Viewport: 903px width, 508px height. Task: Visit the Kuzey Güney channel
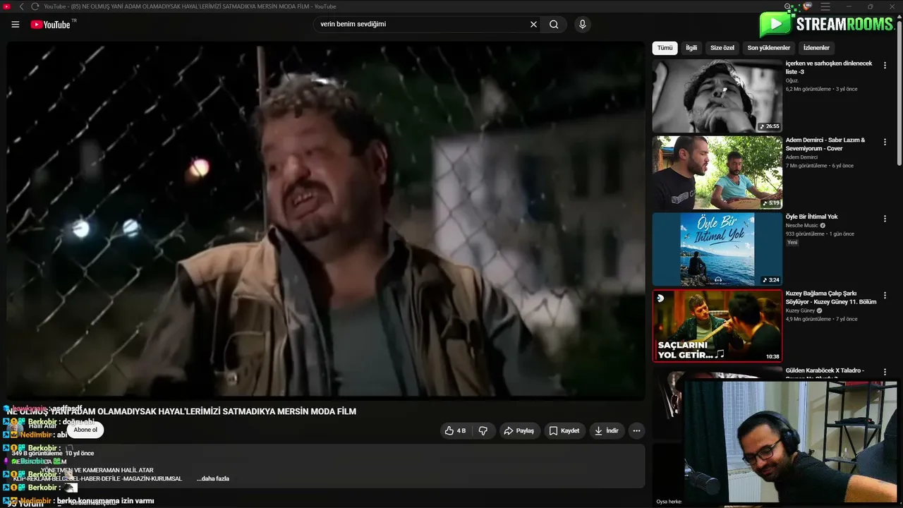pyautogui.click(x=800, y=310)
